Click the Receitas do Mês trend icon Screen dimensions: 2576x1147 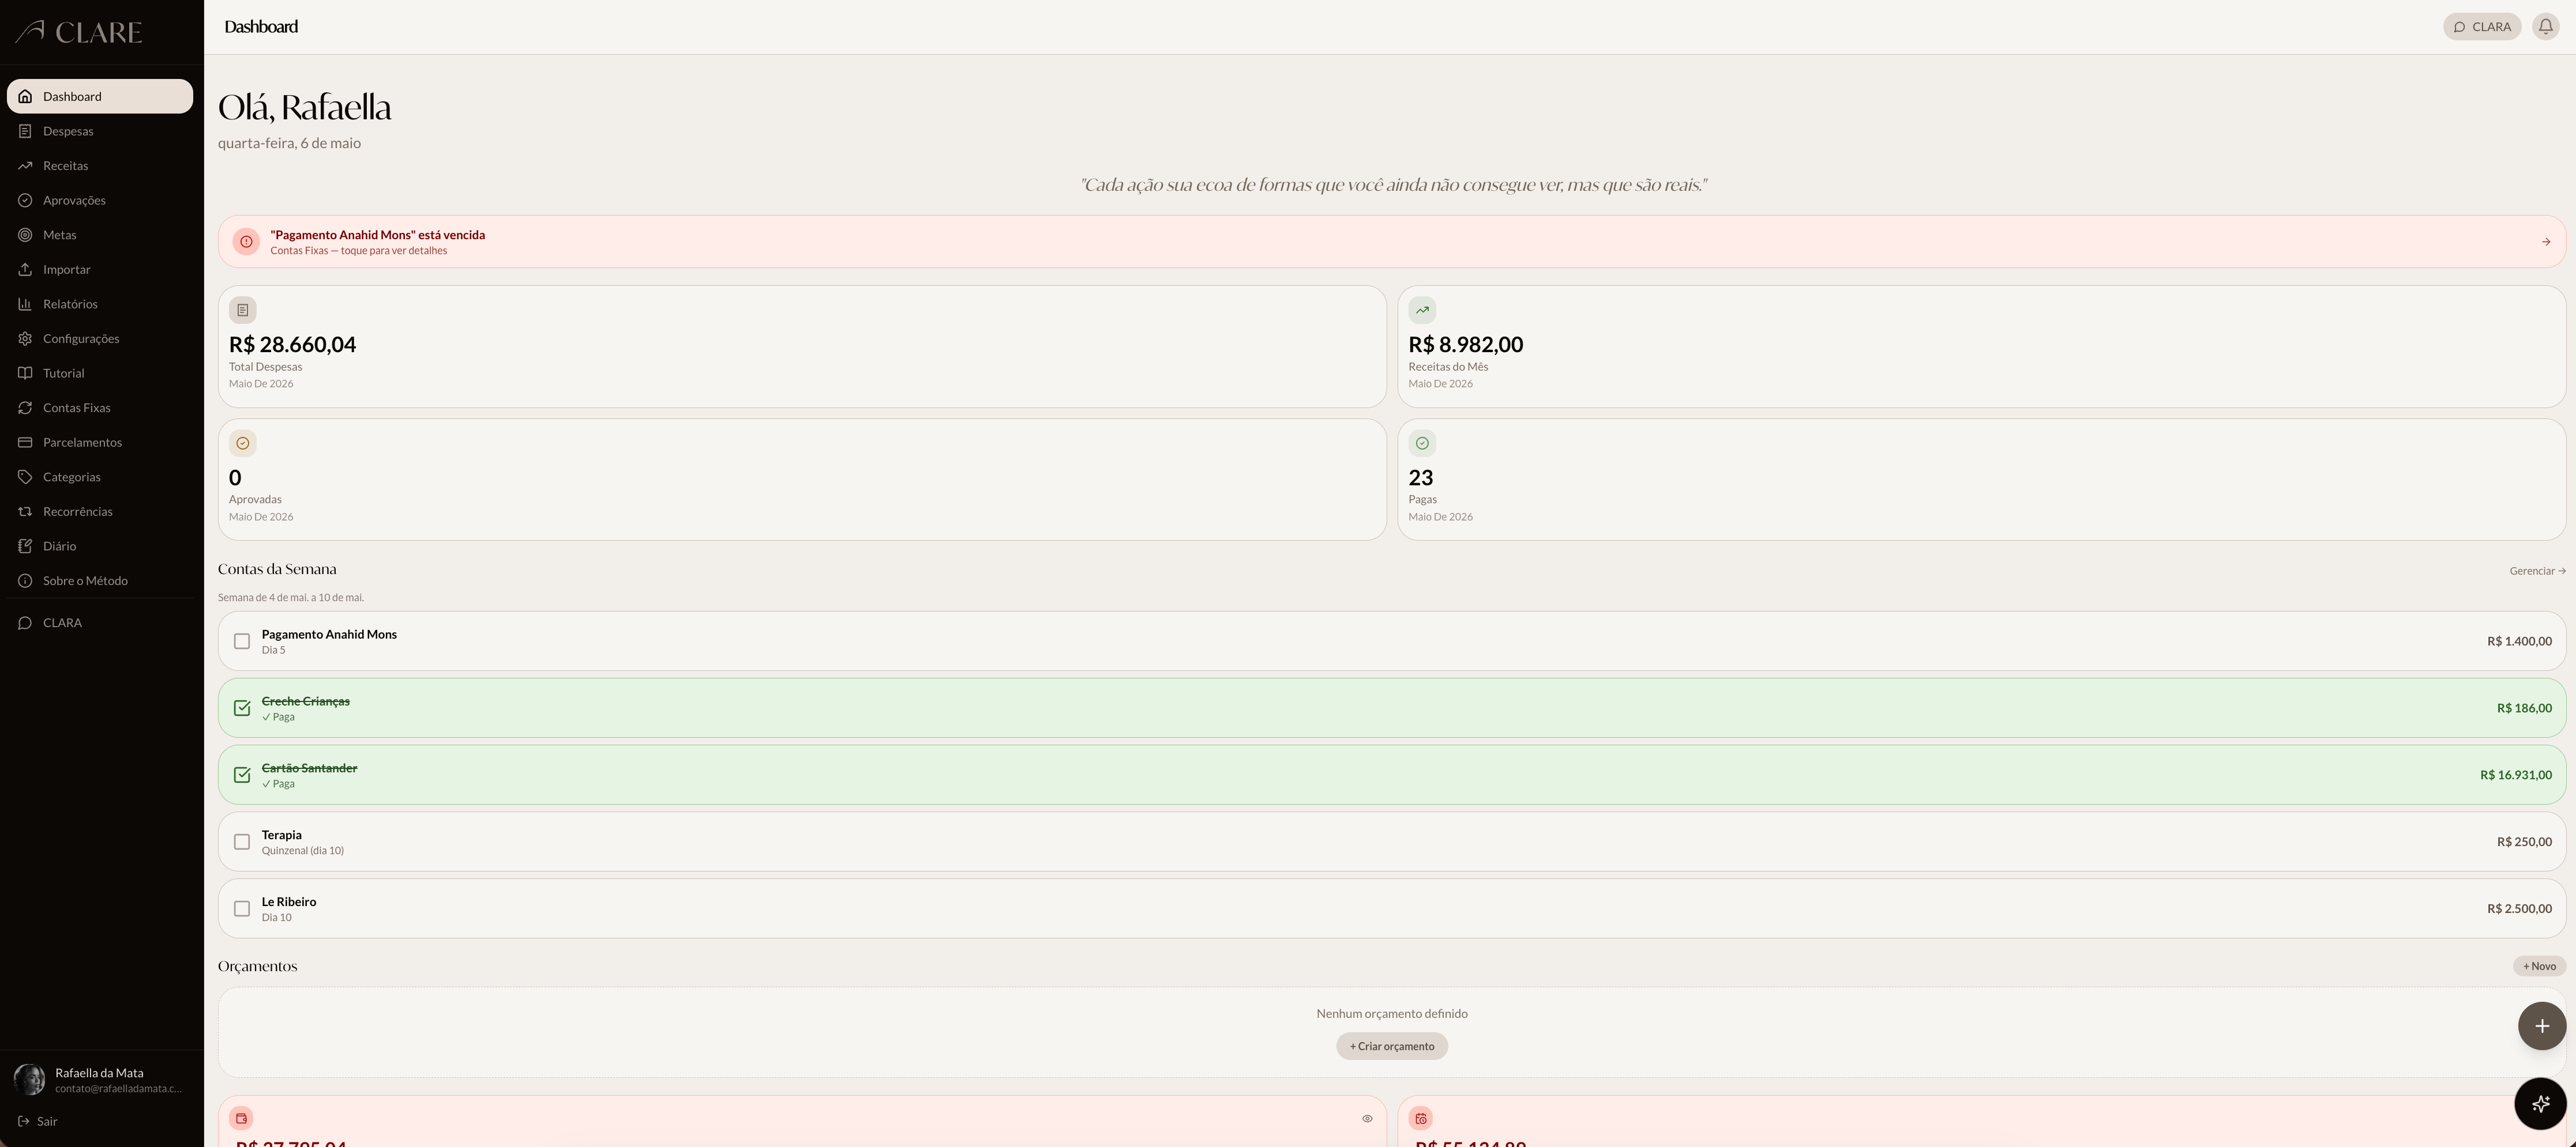click(1421, 310)
